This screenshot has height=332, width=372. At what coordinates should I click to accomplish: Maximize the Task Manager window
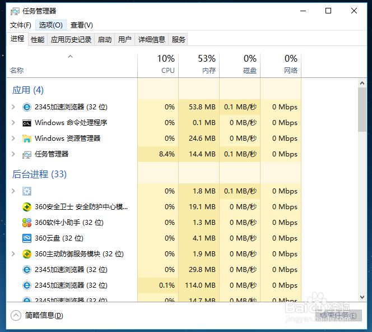click(328, 11)
